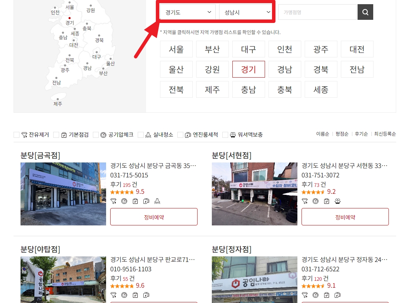The image size is (408, 303).
Task: Select 경북 region button
Action: pos(321,69)
